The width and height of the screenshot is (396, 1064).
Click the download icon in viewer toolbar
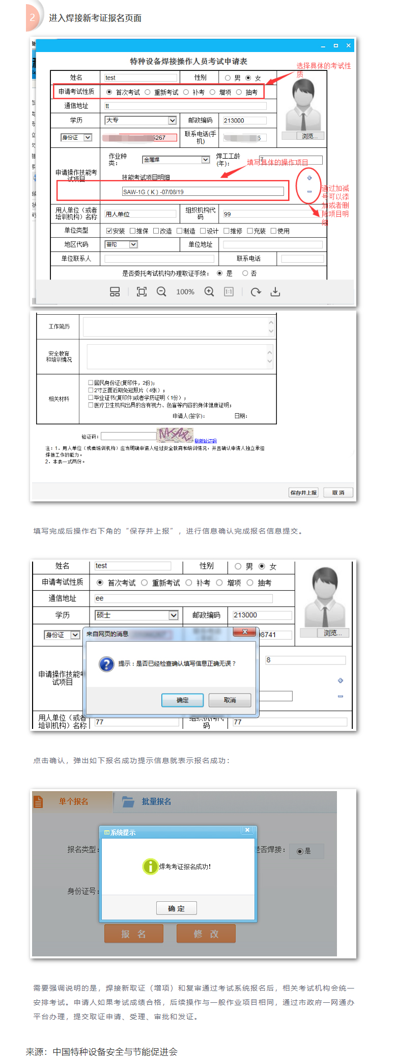click(x=275, y=292)
